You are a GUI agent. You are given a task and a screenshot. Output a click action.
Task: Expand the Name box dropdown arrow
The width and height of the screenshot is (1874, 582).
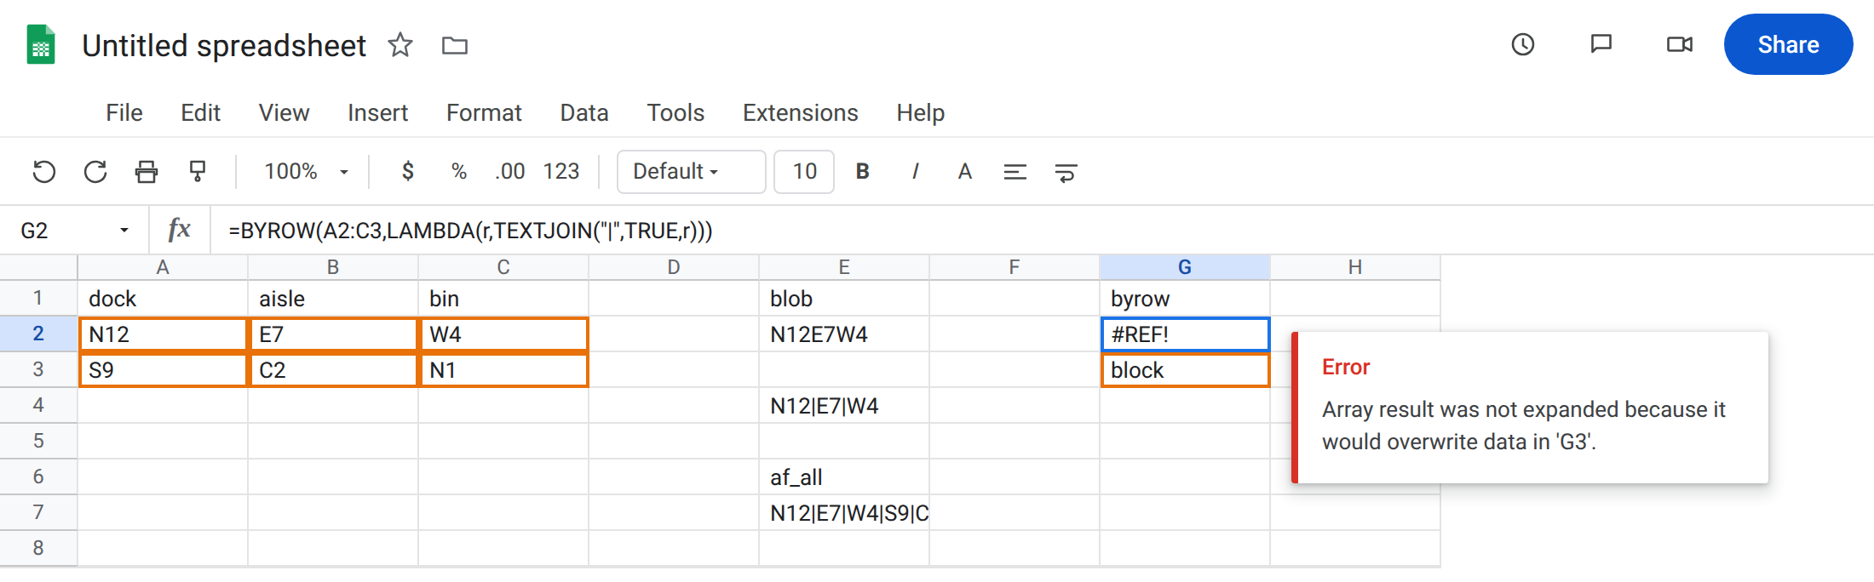pos(124,231)
